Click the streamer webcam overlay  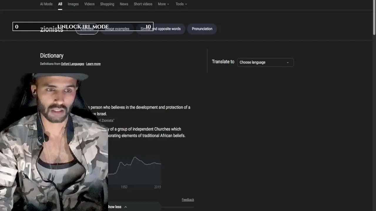click(x=54, y=142)
